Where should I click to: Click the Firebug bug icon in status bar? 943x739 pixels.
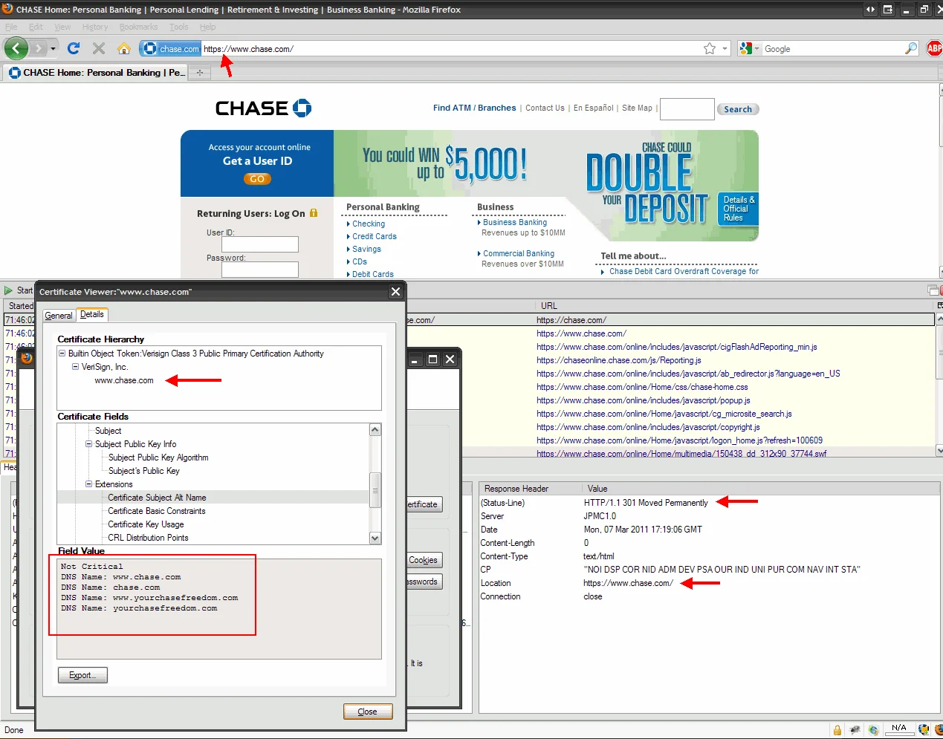click(855, 730)
